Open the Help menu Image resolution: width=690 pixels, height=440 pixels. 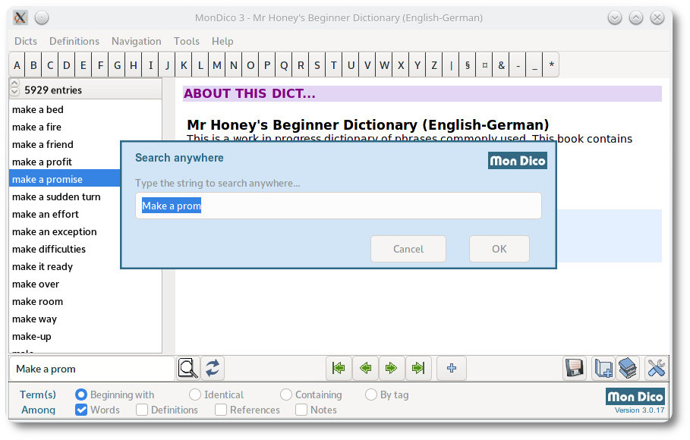click(x=222, y=42)
